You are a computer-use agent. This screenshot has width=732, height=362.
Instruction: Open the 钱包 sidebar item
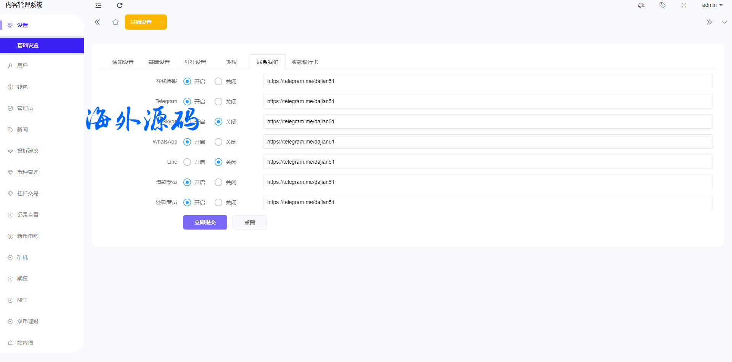coord(22,87)
